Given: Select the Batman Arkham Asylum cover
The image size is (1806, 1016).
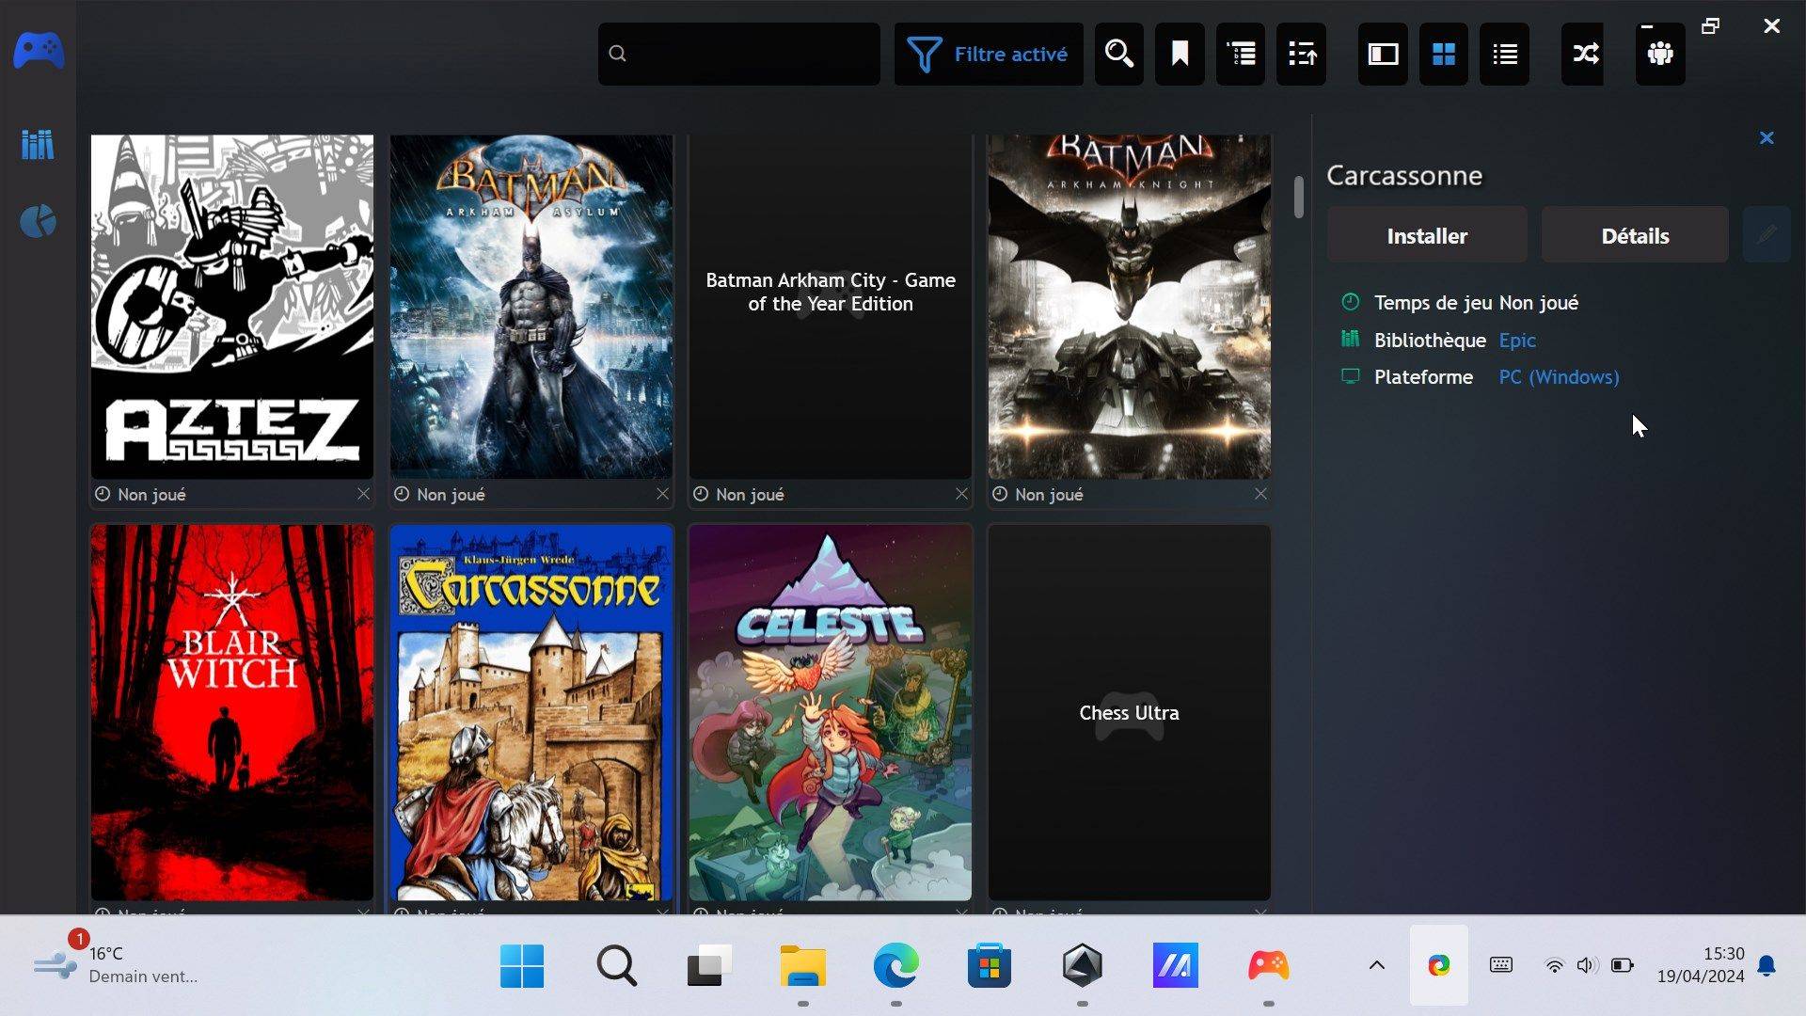Looking at the screenshot, I should tap(531, 307).
